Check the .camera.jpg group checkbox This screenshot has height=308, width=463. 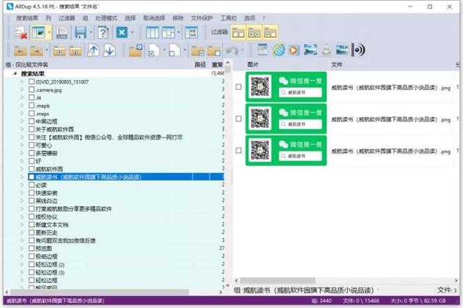pyautogui.click(x=31, y=89)
